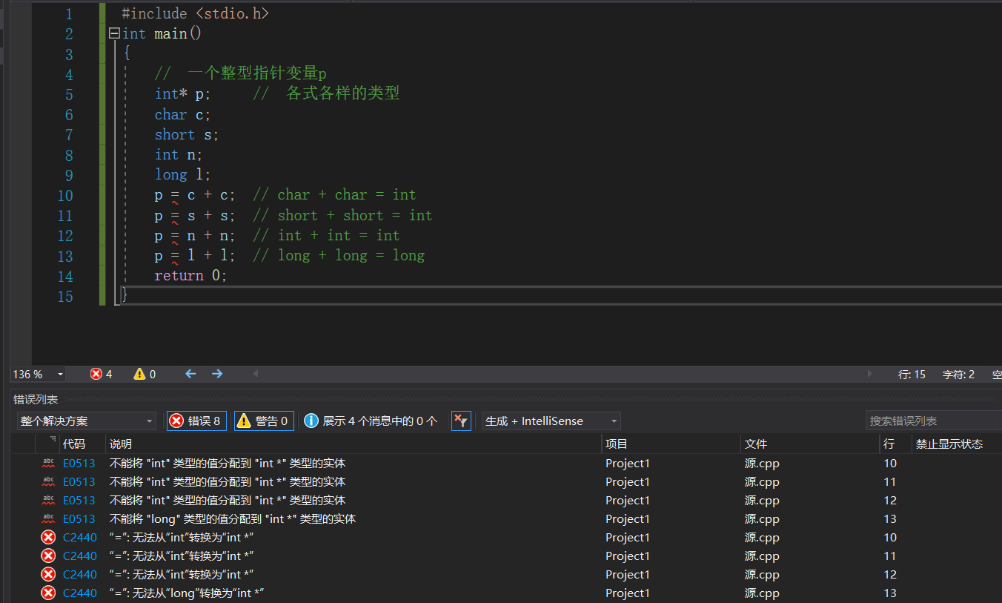Screen dimensions: 1002x603
Task: Click red error icon on C2440 line 10 row
Action: point(48,537)
